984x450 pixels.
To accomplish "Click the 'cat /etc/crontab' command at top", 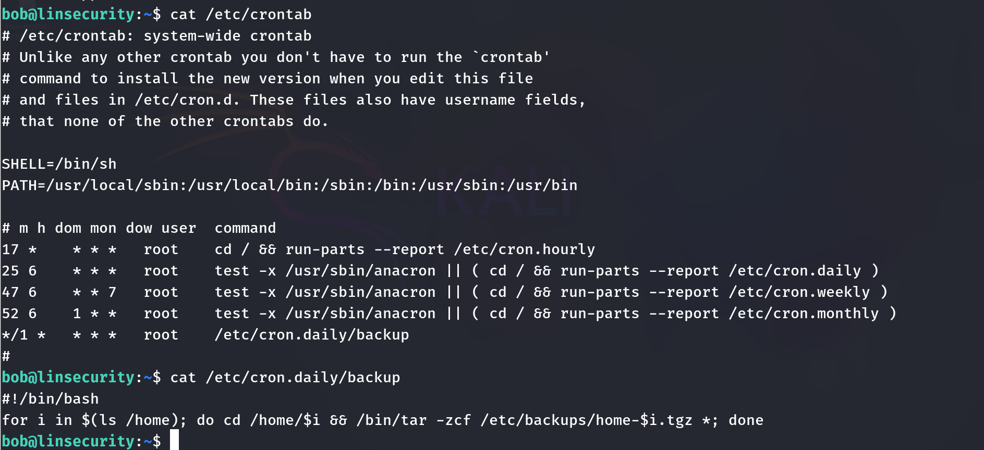I will [x=241, y=15].
